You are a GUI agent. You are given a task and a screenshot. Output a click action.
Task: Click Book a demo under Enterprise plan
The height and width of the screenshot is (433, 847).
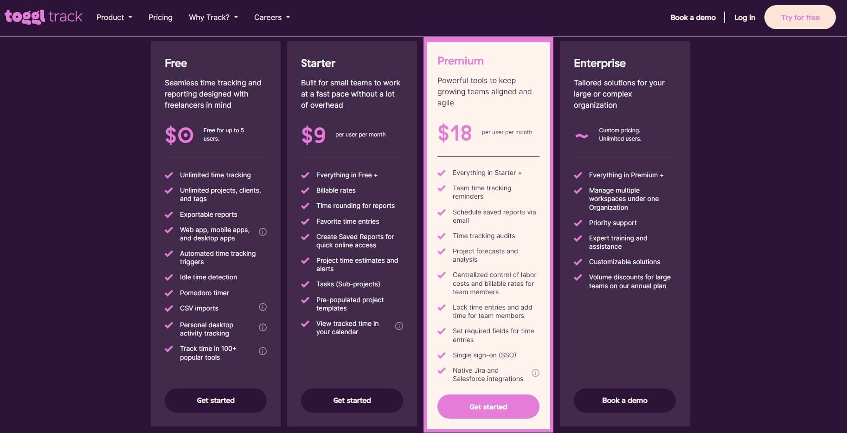[x=624, y=401]
